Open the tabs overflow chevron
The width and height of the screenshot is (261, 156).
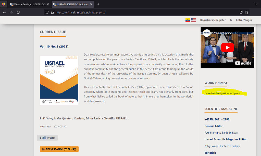pyautogui.click(x=256, y=4)
